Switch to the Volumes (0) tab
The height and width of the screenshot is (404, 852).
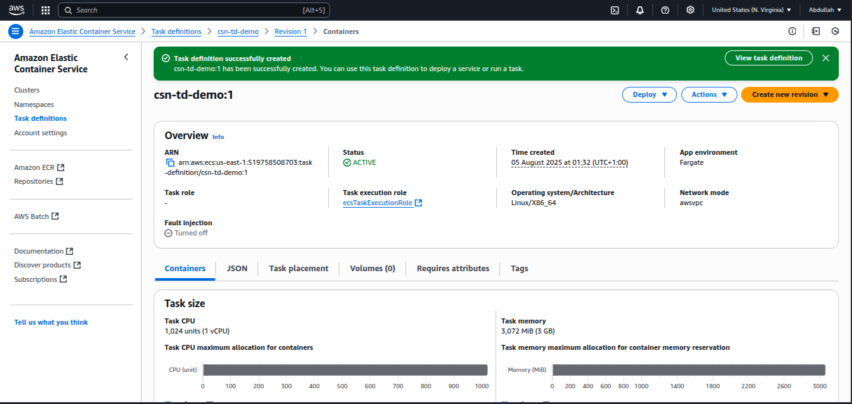tap(372, 269)
